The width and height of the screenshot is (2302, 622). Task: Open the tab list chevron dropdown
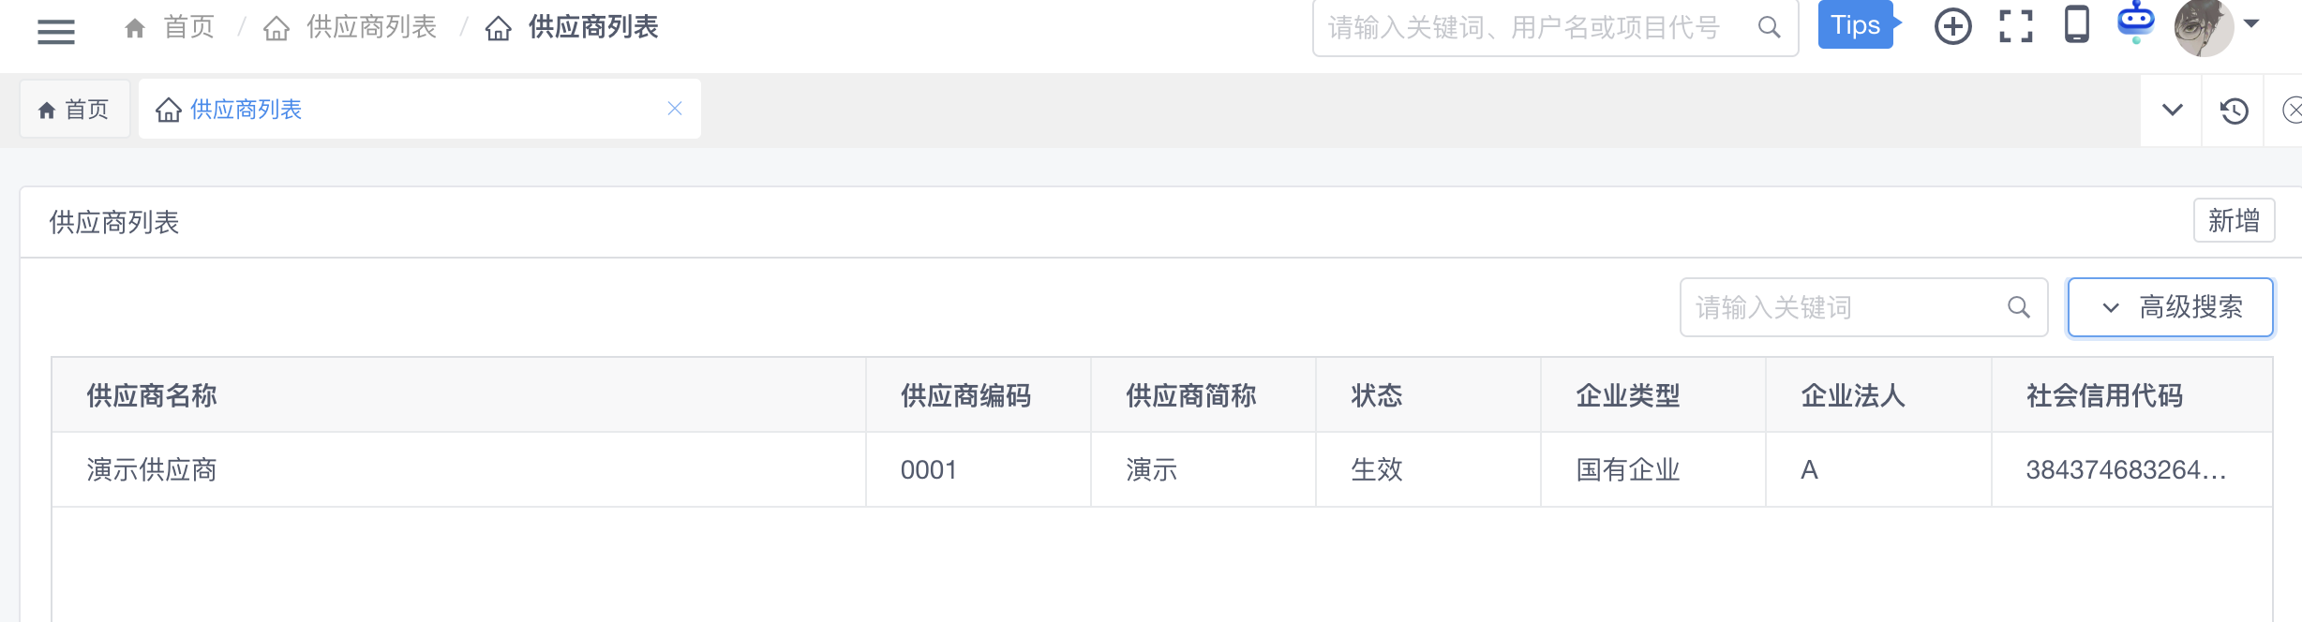point(2172,111)
